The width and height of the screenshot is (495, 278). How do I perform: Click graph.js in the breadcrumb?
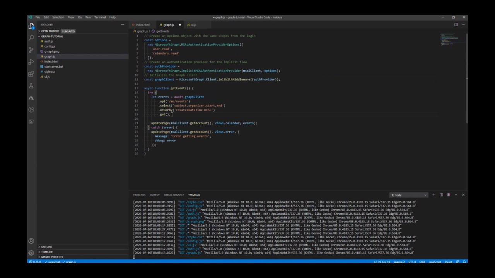[x=142, y=31]
